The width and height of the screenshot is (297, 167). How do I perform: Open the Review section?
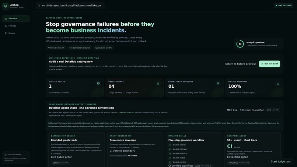tap(16, 33)
